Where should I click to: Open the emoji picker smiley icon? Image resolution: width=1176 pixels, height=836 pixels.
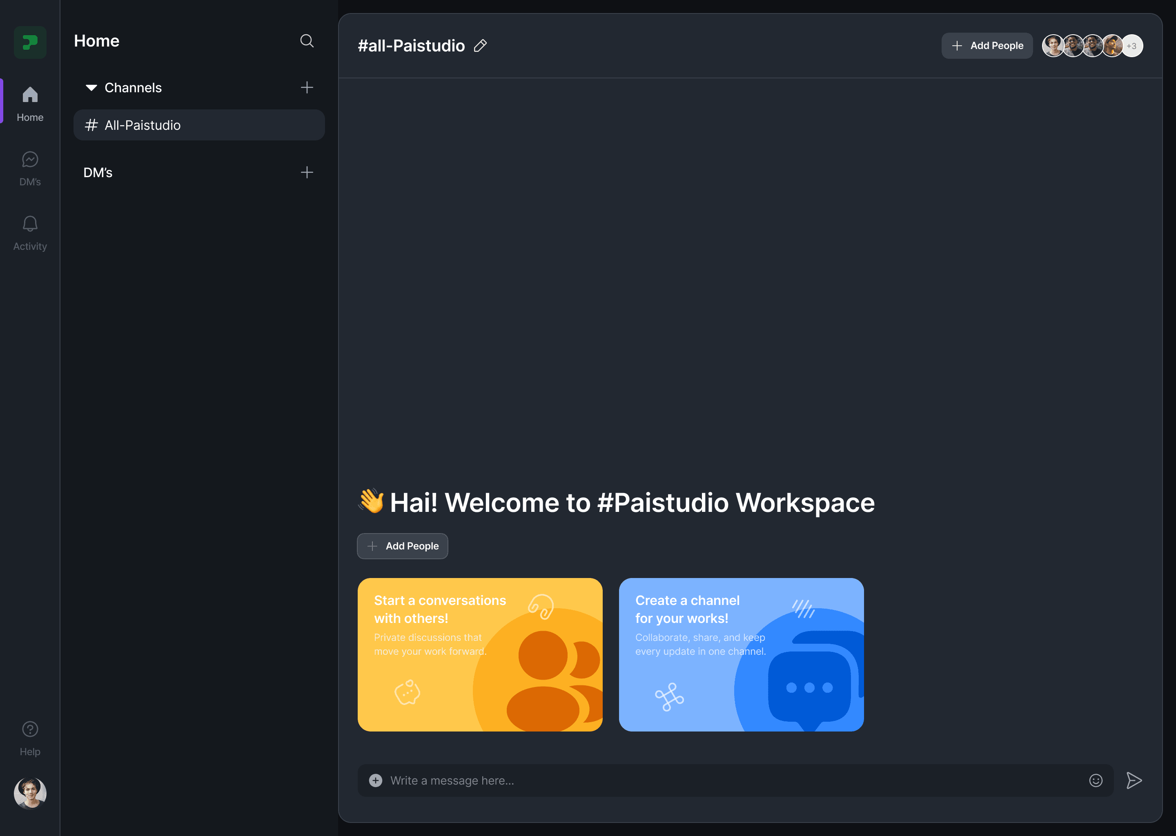point(1096,780)
